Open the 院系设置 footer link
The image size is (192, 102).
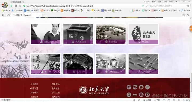(34, 88)
